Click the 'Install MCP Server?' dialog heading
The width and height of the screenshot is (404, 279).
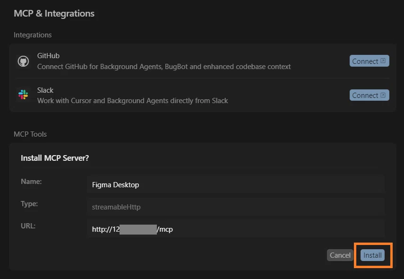tap(55, 158)
